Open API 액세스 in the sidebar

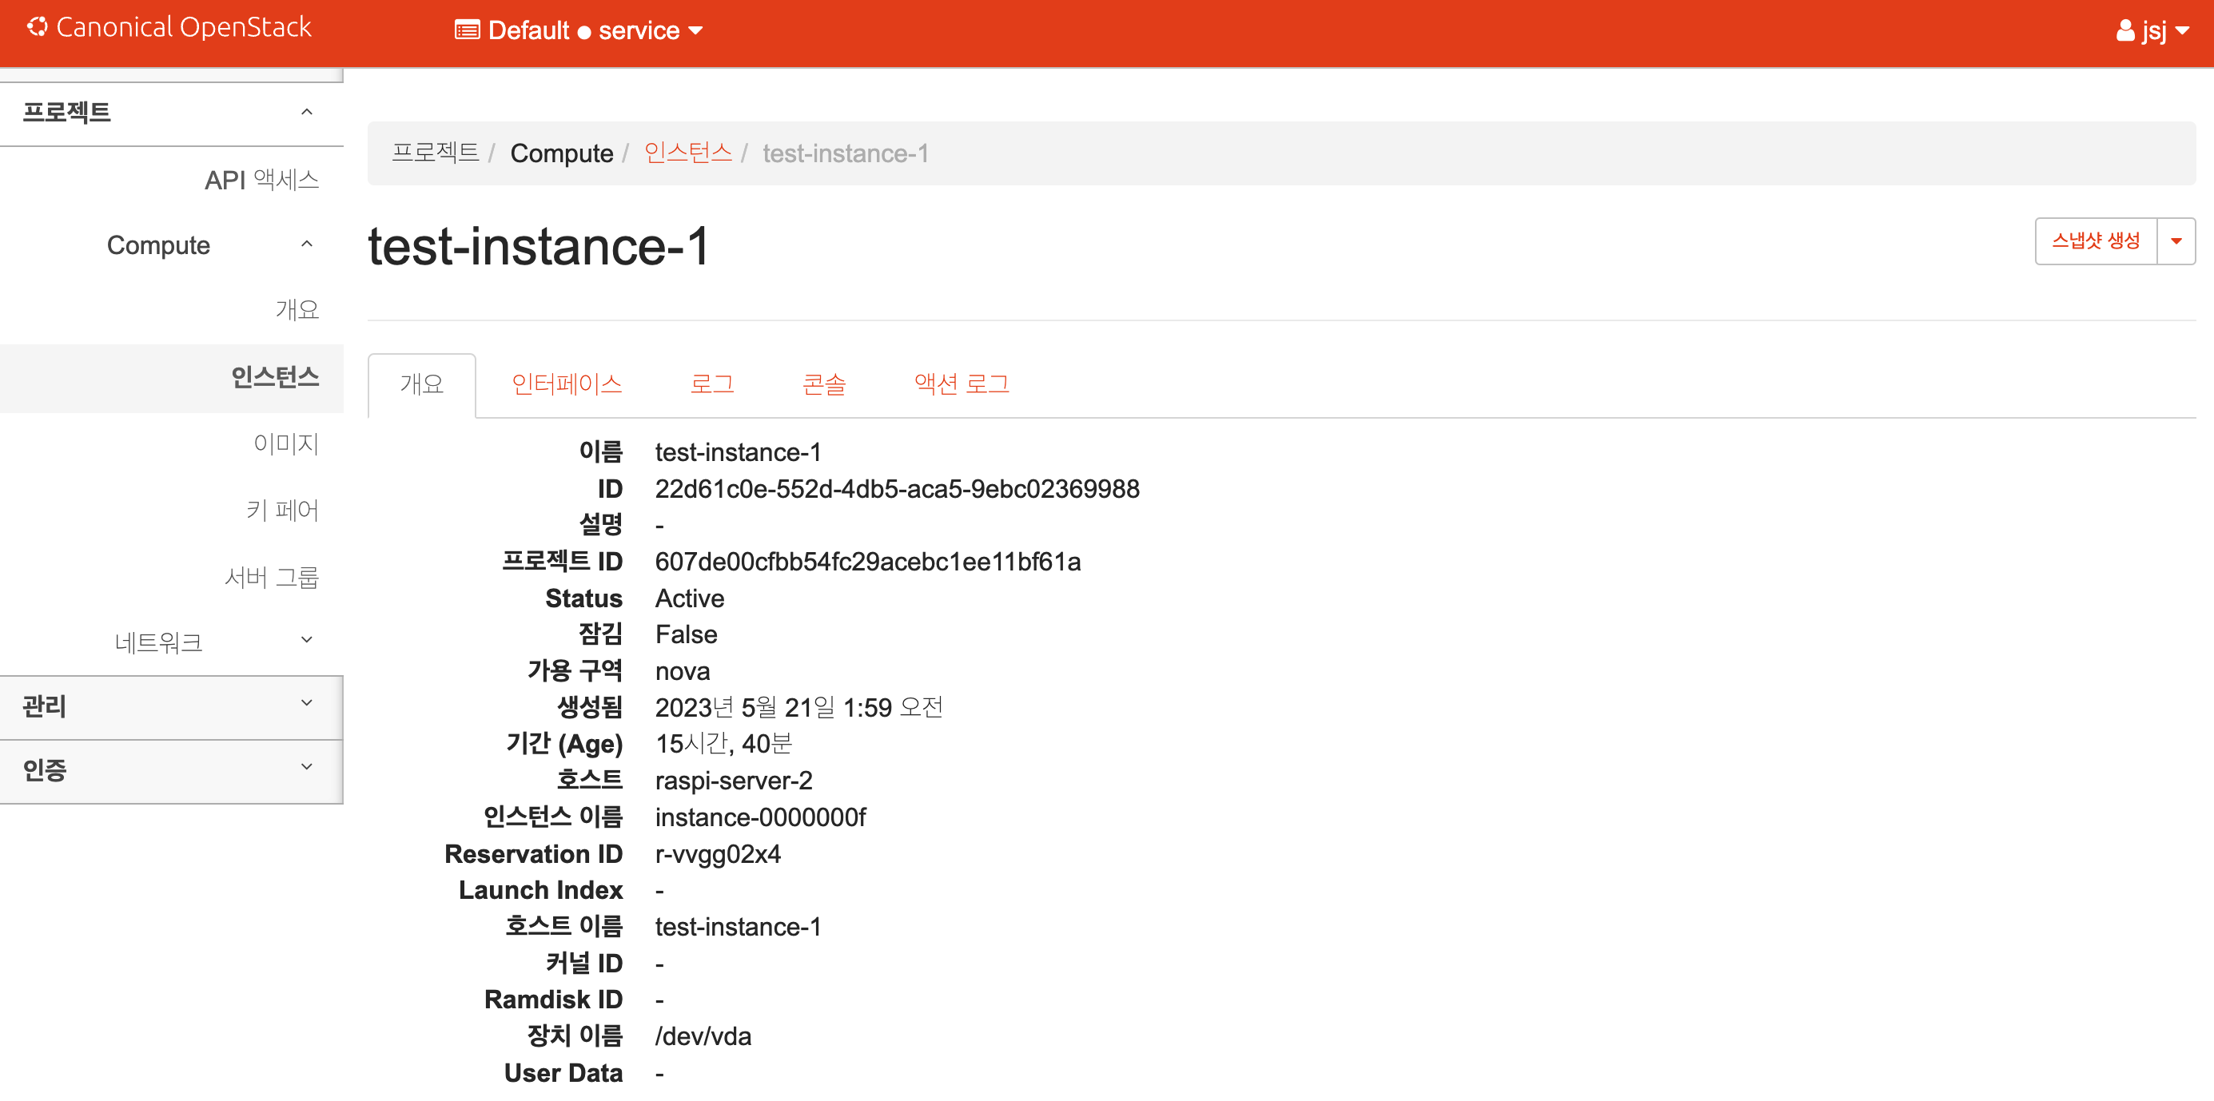(x=261, y=180)
